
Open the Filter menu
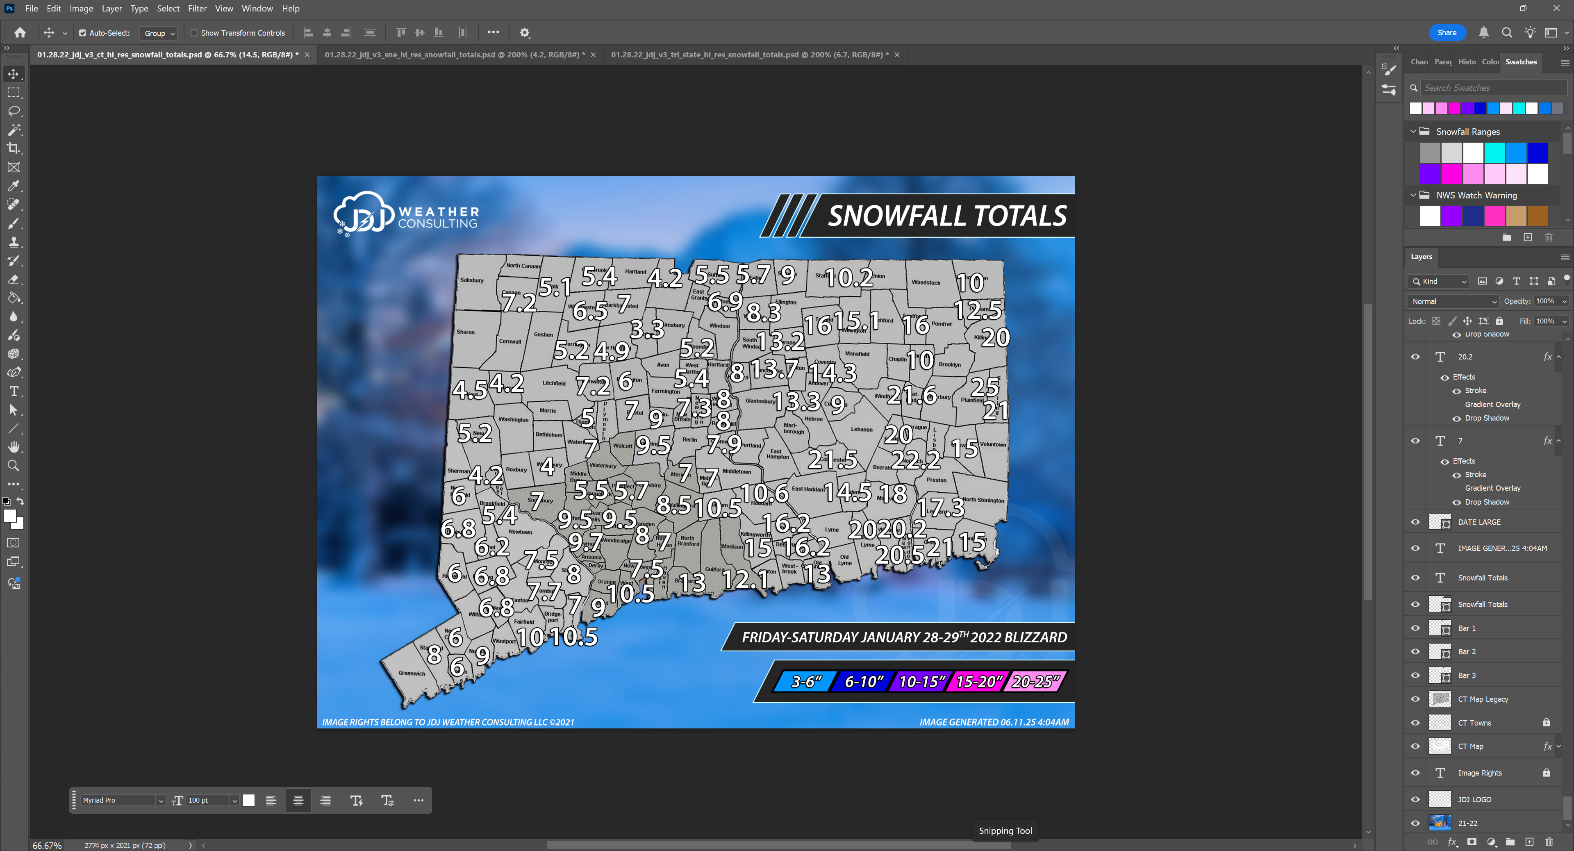197,9
